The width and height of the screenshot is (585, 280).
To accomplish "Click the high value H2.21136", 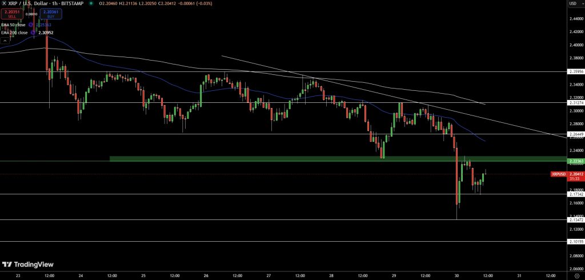I will pos(128,3).
